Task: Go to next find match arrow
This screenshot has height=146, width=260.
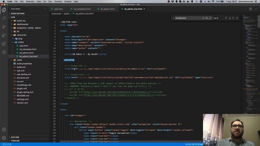Action: pyautogui.click(x=230, y=18)
